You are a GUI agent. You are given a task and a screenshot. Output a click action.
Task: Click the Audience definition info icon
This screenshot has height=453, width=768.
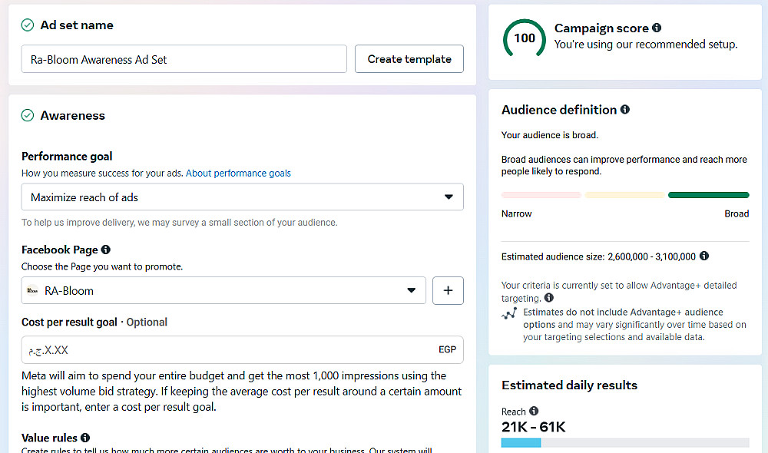(x=625, y=110)
